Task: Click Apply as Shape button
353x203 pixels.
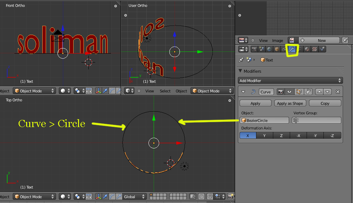Action: pyautogui.click(x=290, y=103)
